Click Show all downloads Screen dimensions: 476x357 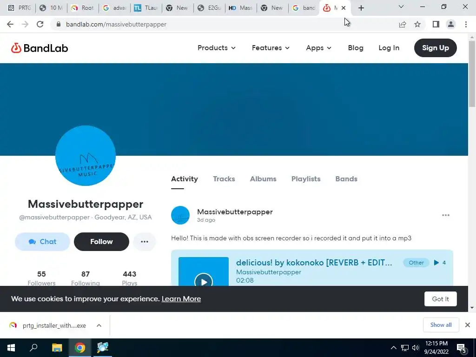[x=441, y=325]
